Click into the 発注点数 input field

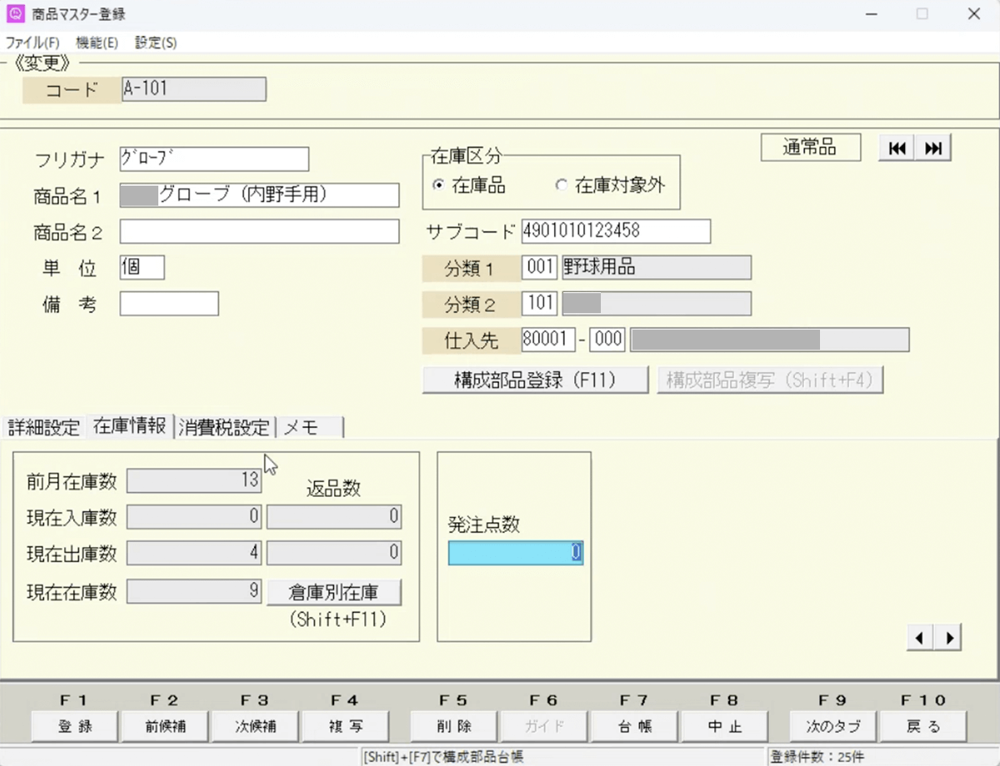(x=515, y=553)
